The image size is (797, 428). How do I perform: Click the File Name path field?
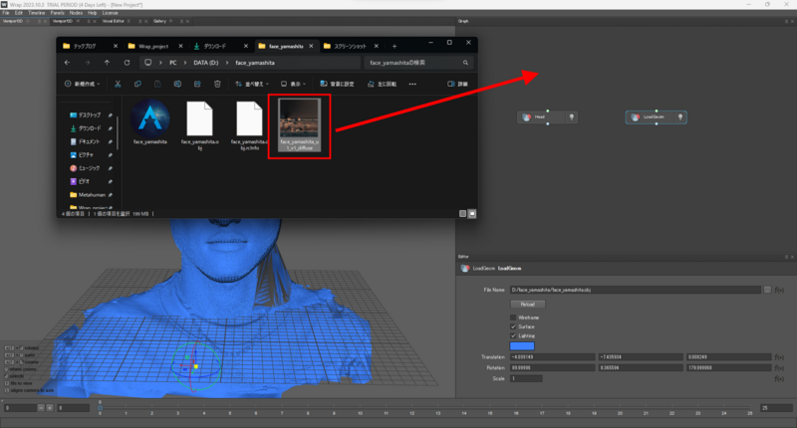(636, 290)
